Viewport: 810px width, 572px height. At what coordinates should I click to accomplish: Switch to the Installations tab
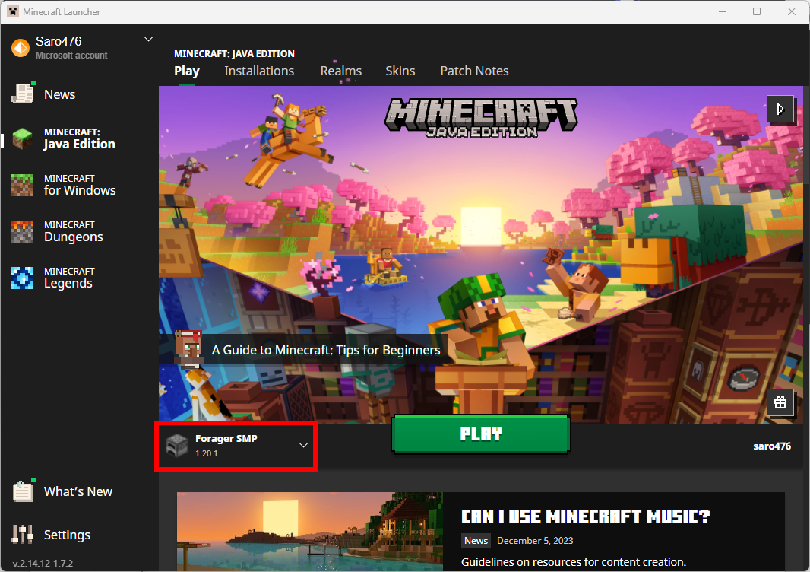coord(259,71)
